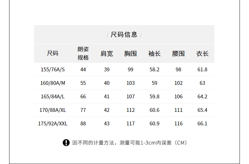Click the exclamation warning icon
This screenshot has height=164, width=249.
(66, 143)
